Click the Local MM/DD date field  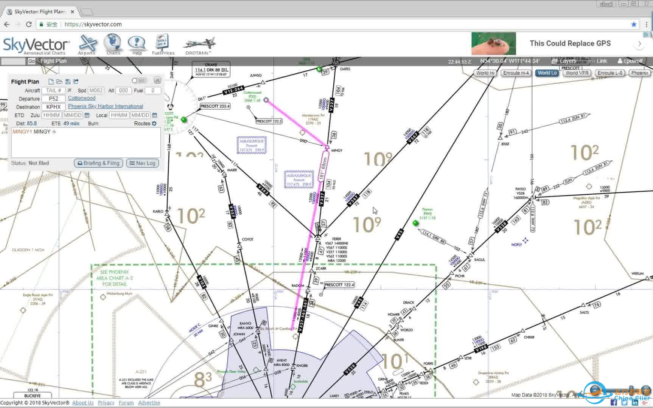pos(140,115)
